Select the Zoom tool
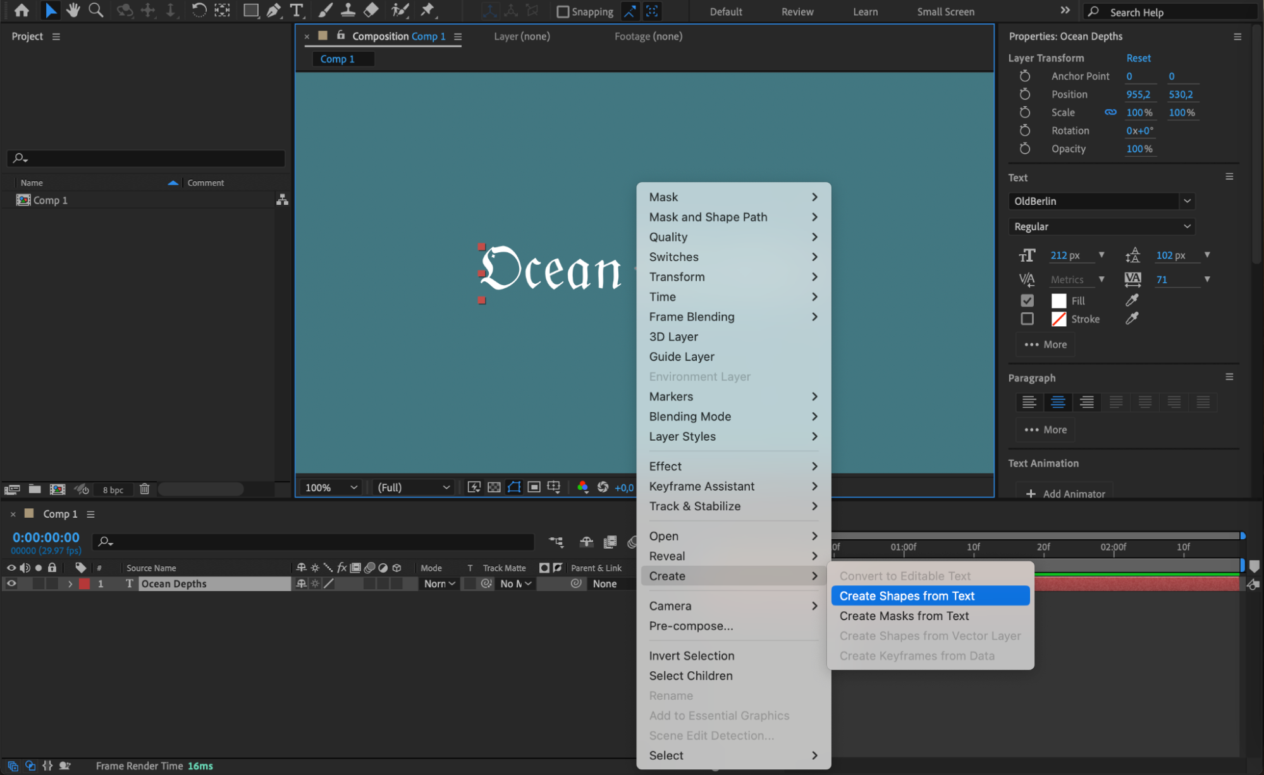The height and width of the screenshot is (775, 1264). coord(96,10)
